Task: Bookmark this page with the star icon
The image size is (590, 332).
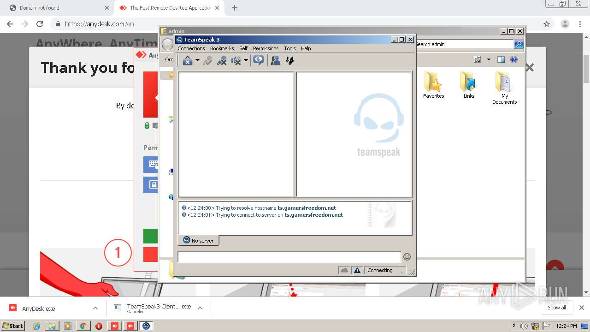Action: coord(547,24)
